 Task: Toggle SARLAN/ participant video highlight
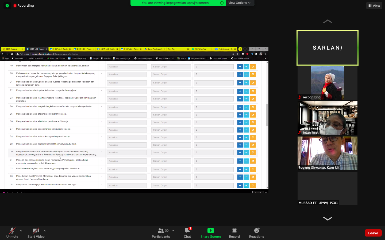pyautogui.click(x=327, y=48)
